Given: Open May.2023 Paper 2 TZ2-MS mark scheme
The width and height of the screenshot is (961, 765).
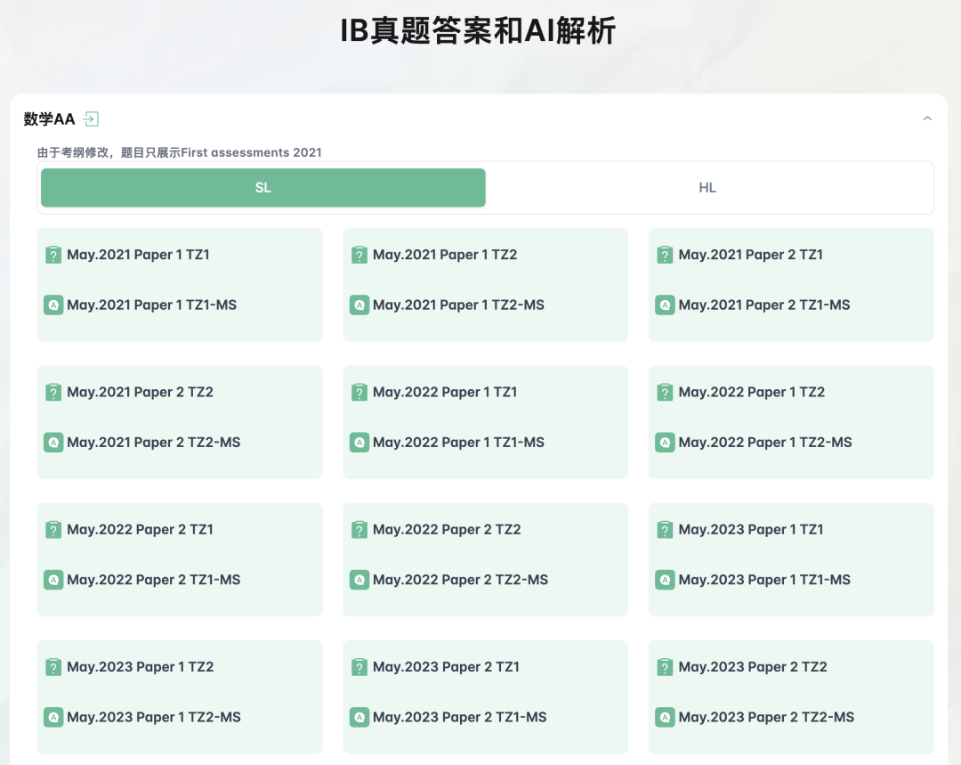Looking at the screenshot, I should pyautogui.click(x=767, y=717).
